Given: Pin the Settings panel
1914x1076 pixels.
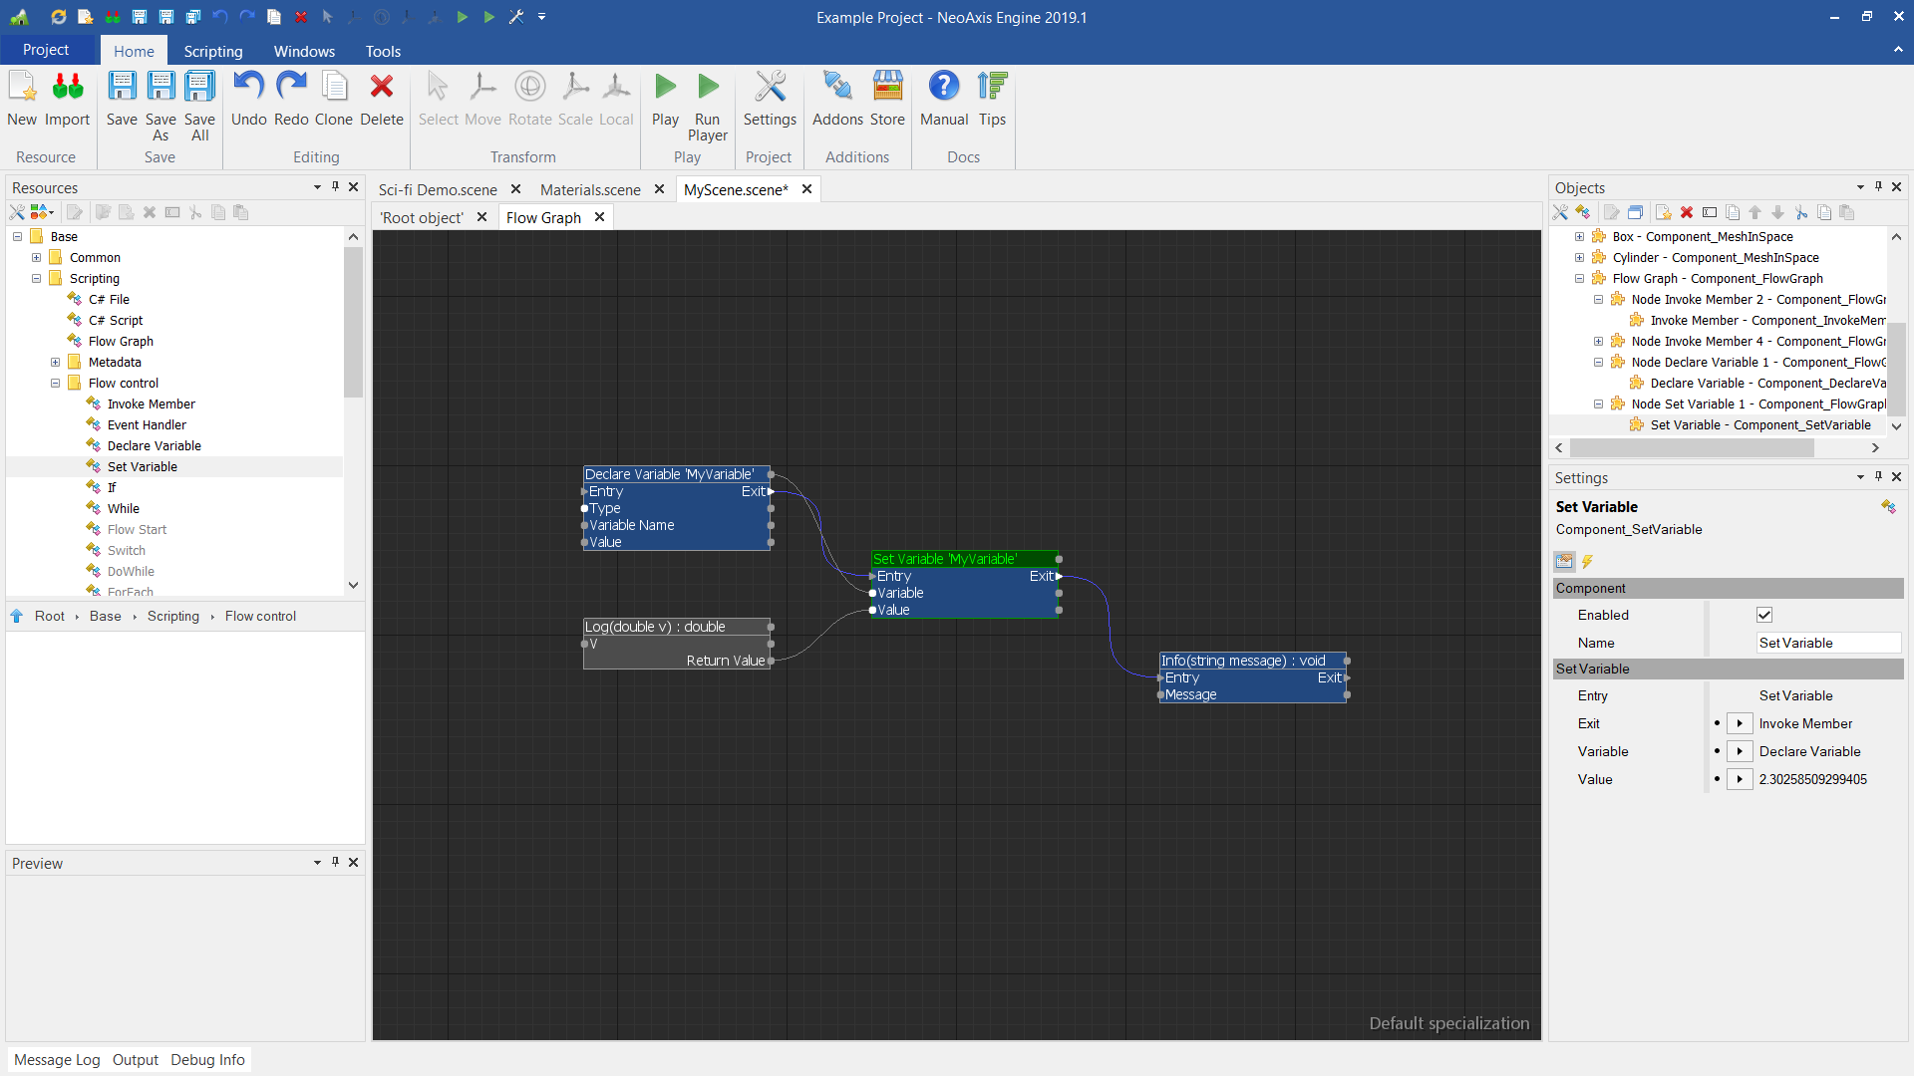Looking at the screenshot, I should coord(1878,477).
